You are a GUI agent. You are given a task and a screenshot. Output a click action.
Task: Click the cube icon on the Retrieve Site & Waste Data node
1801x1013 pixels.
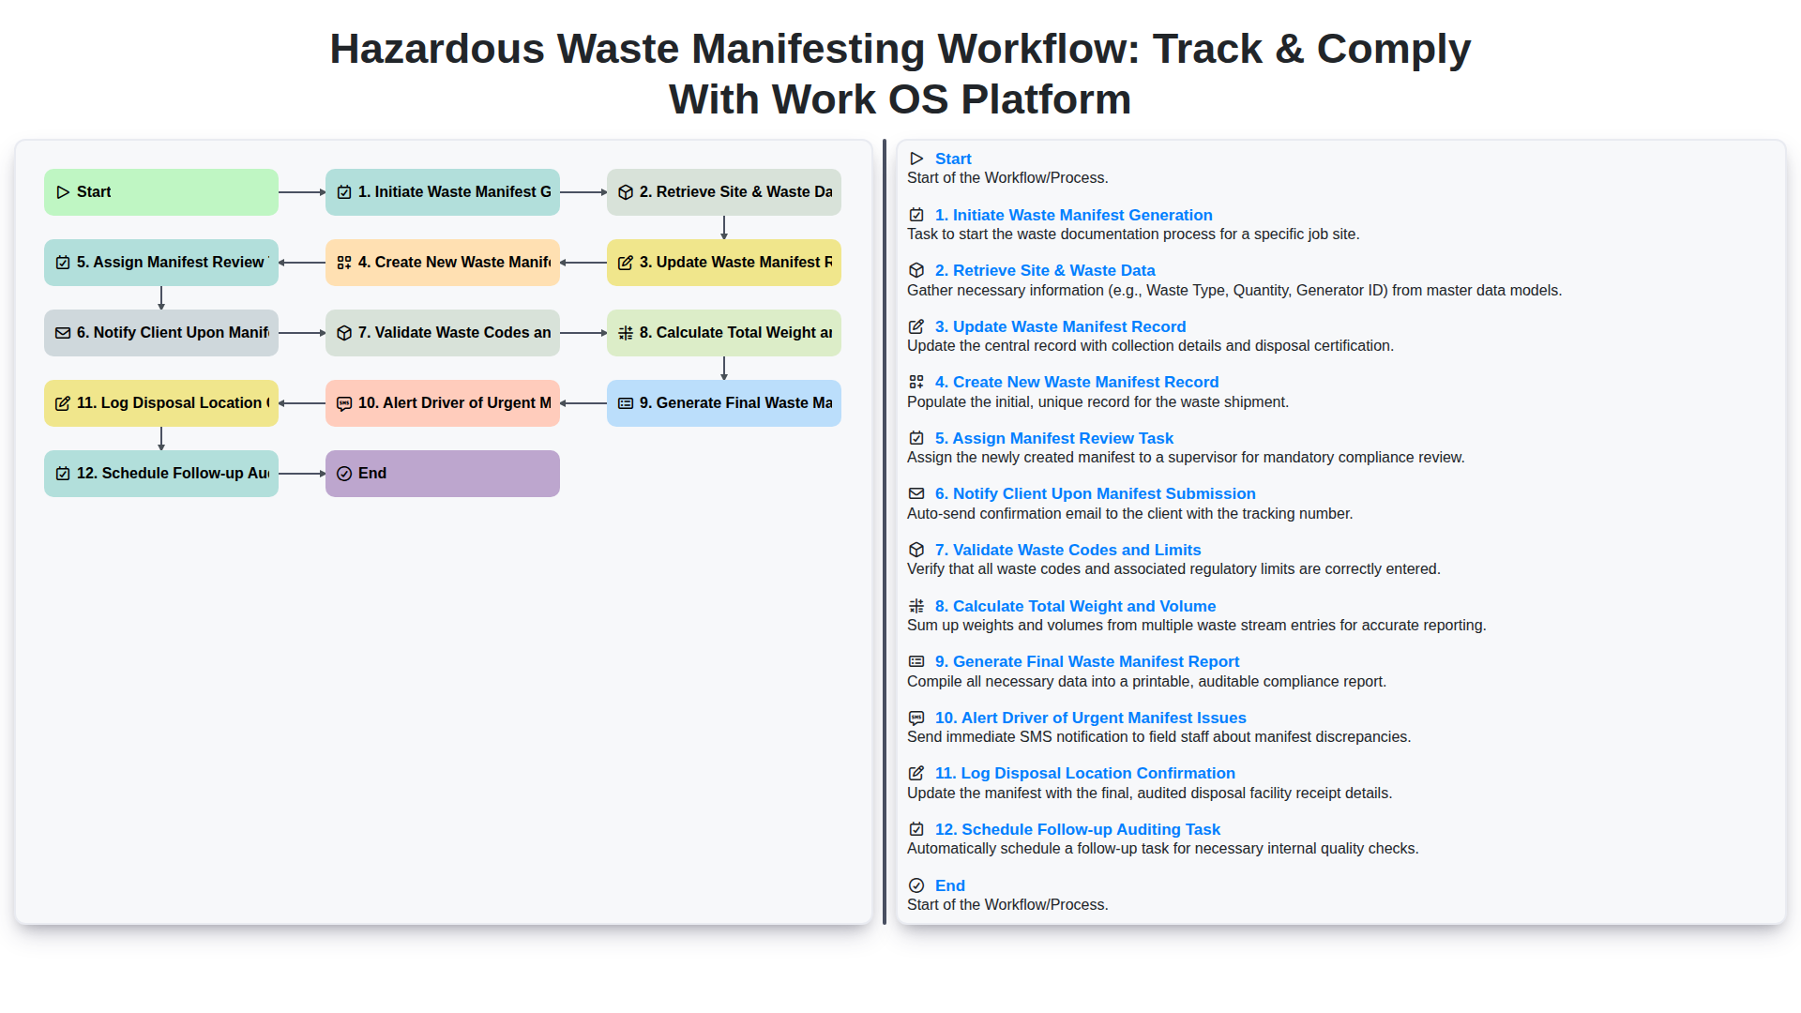pos(626,192)
